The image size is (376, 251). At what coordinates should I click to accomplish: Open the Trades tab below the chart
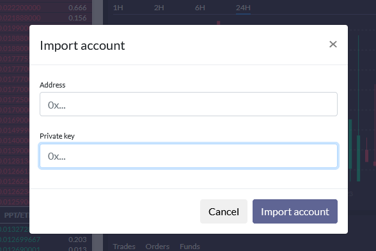[124, 247]
